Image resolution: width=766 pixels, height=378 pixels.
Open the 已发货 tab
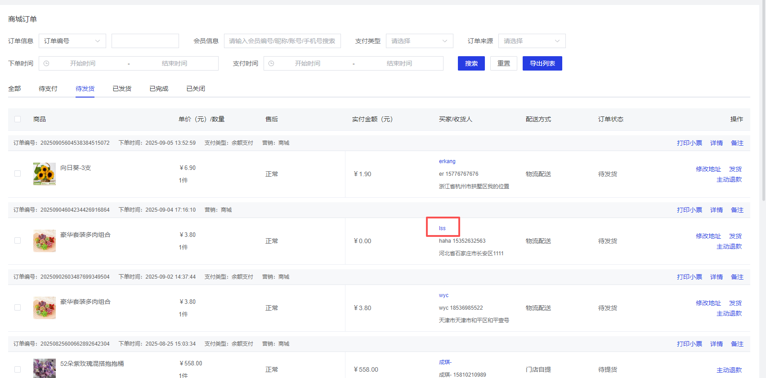[x=122, y=89]
